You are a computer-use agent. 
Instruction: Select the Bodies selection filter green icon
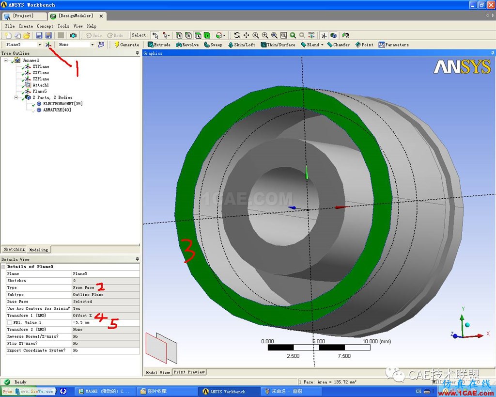pyautogui.click(x=207, y=35)
